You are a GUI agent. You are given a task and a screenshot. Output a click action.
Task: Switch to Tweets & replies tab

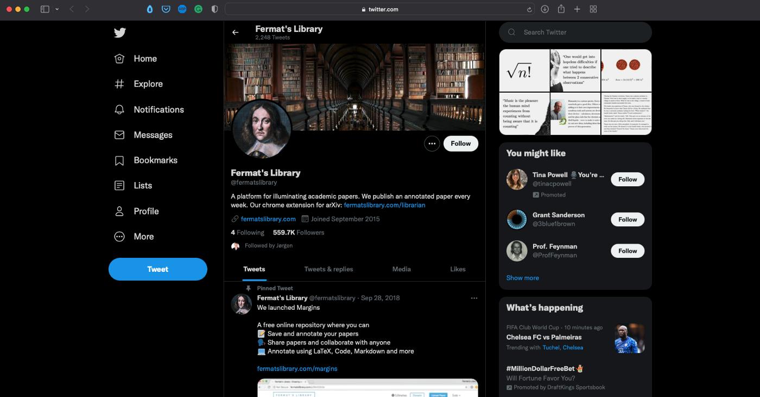[328, 269]
